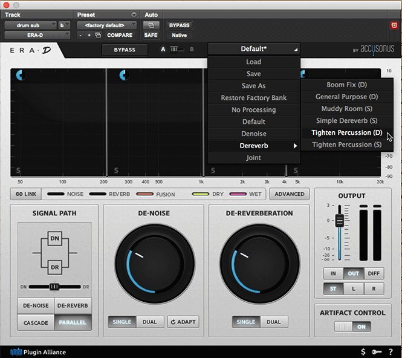This screenshot has width=402, height=358.
Task: Click the second band blue knob icon
Action: click(x=124, y=75)
